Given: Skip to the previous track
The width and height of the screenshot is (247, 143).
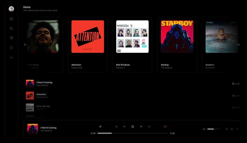Looking at the screenshot, I should (x=124, y=126).
